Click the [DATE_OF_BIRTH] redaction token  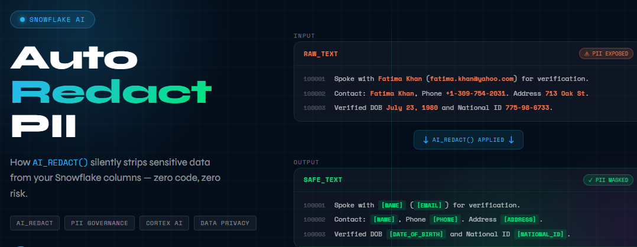click(x=414, y=234)
